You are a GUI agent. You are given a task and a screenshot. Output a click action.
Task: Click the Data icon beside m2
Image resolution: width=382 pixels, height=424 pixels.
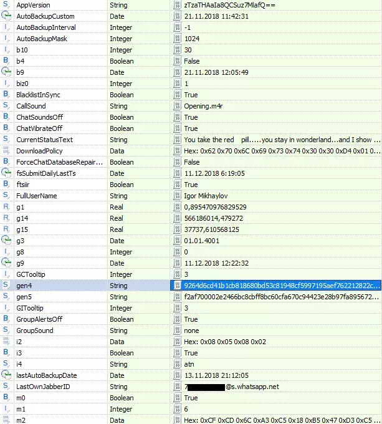(x=6, y=420)
